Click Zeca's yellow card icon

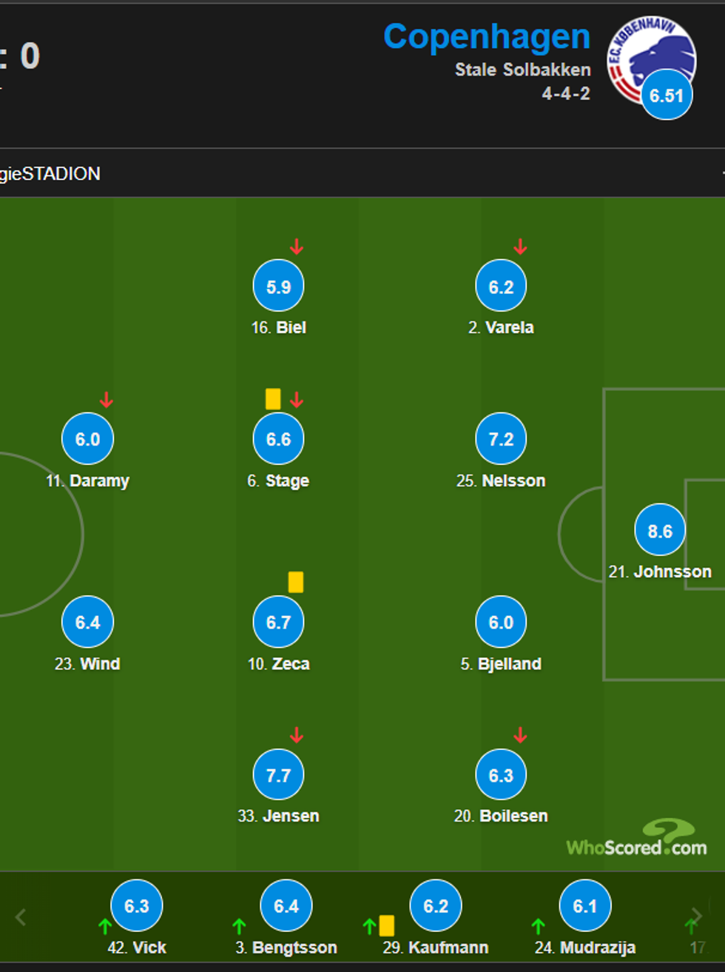tap(296, 582)
